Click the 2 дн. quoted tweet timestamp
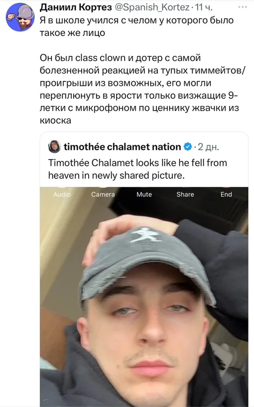The width and height of the screenshot is (254, 407). click(x=208, y=147)
